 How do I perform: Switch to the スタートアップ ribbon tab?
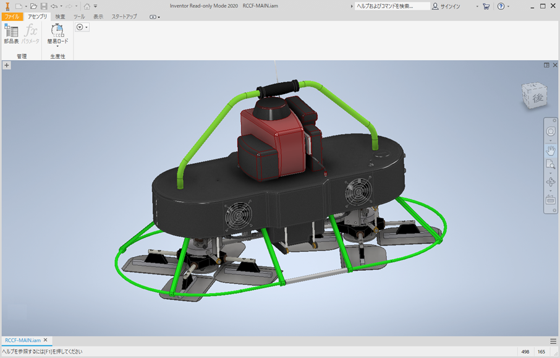pos(124,17)
